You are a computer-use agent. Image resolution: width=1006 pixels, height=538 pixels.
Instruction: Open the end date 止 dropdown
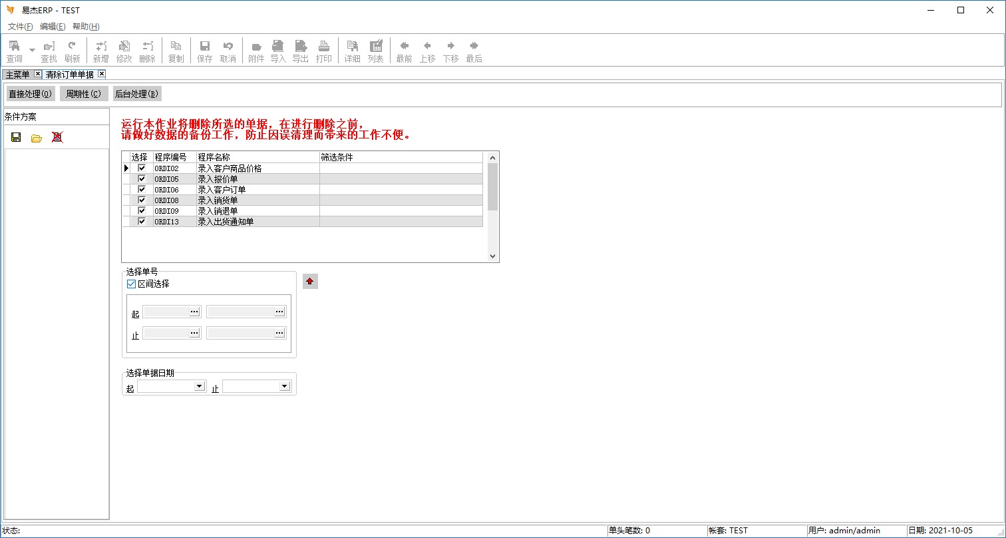(x=284, y=386)
